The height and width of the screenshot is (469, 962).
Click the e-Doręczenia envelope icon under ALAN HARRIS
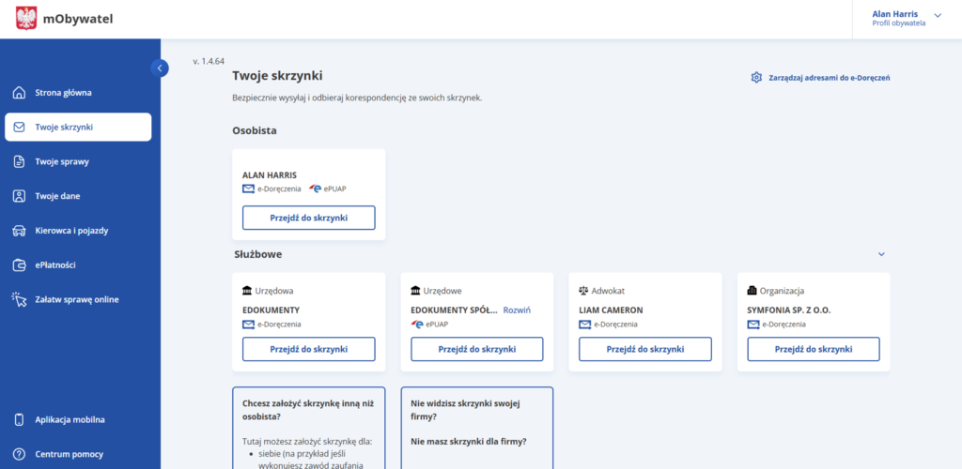tap(248, 189)
